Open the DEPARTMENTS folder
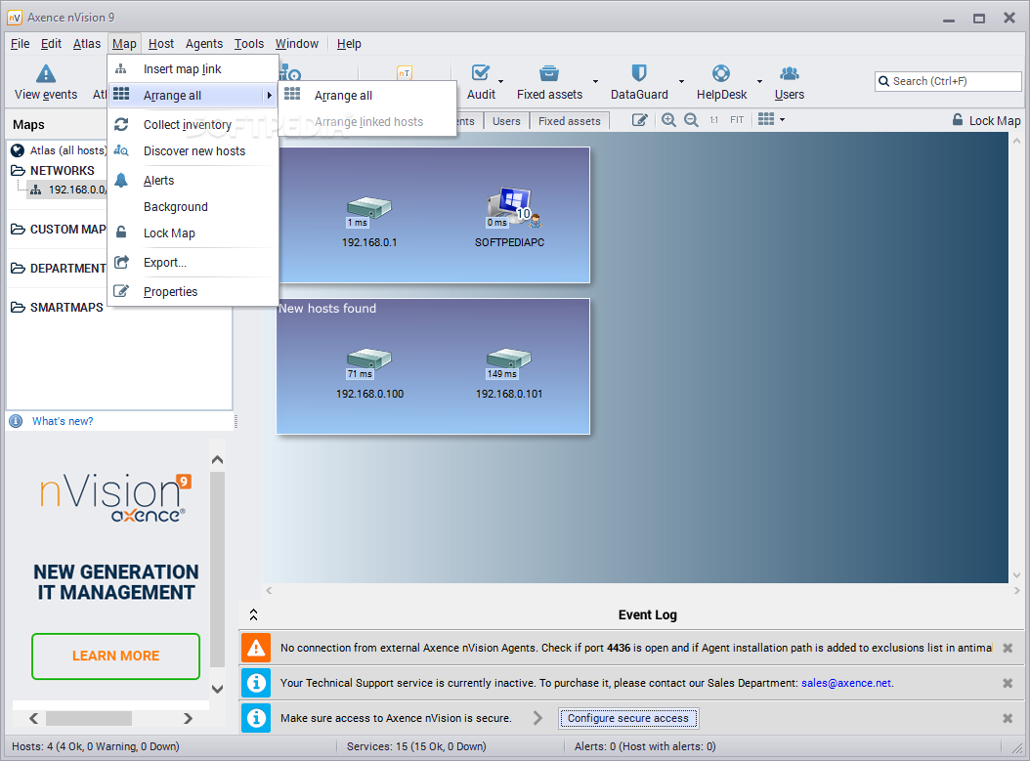The image size is (1030, 761). [x=59, y=269]
